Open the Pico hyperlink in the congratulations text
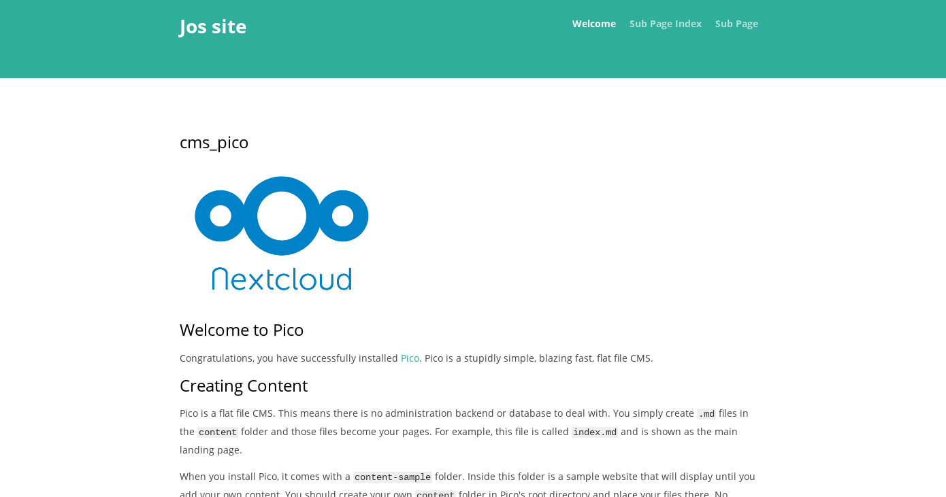Viewport: 946px width, 497px height. click(410, 358)
